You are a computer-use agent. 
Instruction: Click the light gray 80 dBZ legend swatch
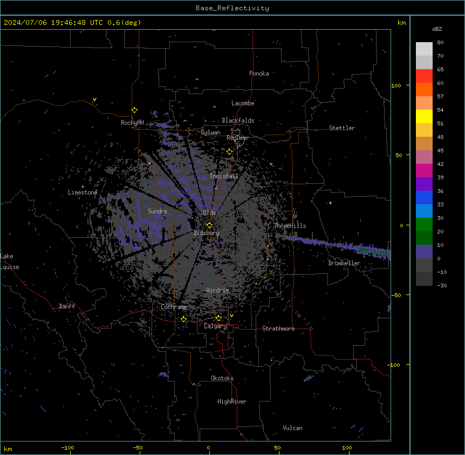(x=424, y=49)
